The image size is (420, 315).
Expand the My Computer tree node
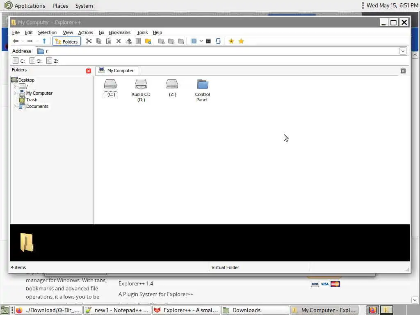click(x=15, y=93)
